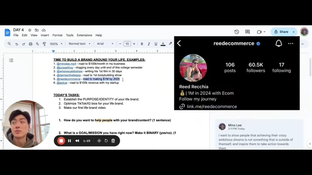Open link.me/reedecommerce bio link
The height and width of the screenshot is (175, 312).
212,106
